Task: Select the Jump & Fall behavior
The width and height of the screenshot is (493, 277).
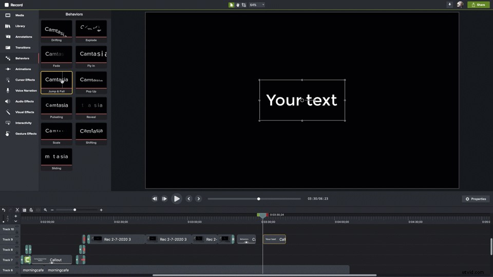Action: (x=56, y=83)
